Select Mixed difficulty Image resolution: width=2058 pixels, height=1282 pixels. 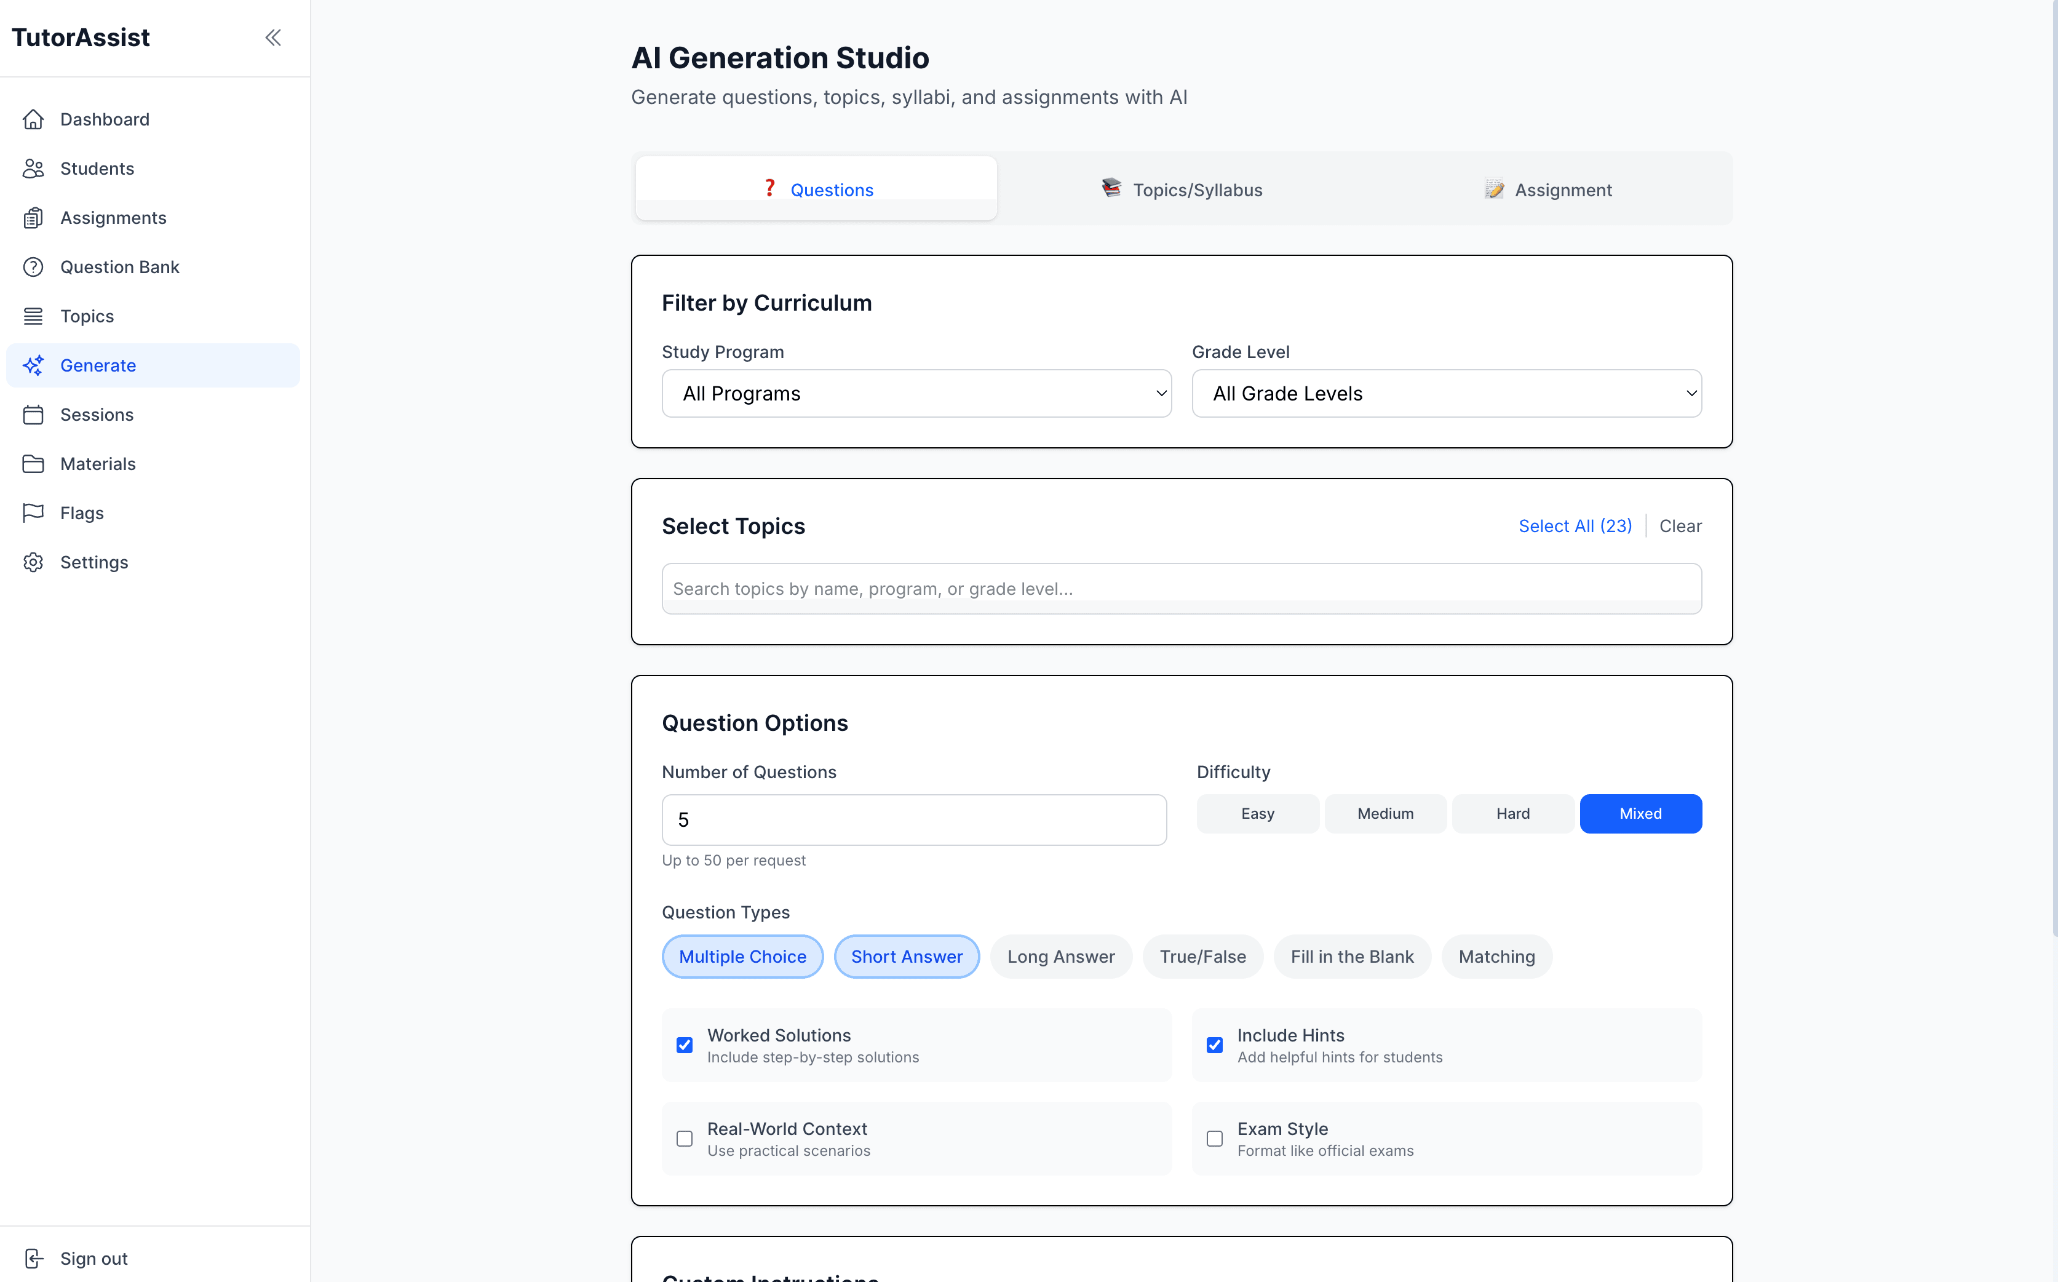(x=1641, y=814)
